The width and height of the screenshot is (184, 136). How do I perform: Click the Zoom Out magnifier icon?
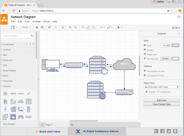point(42,27)
